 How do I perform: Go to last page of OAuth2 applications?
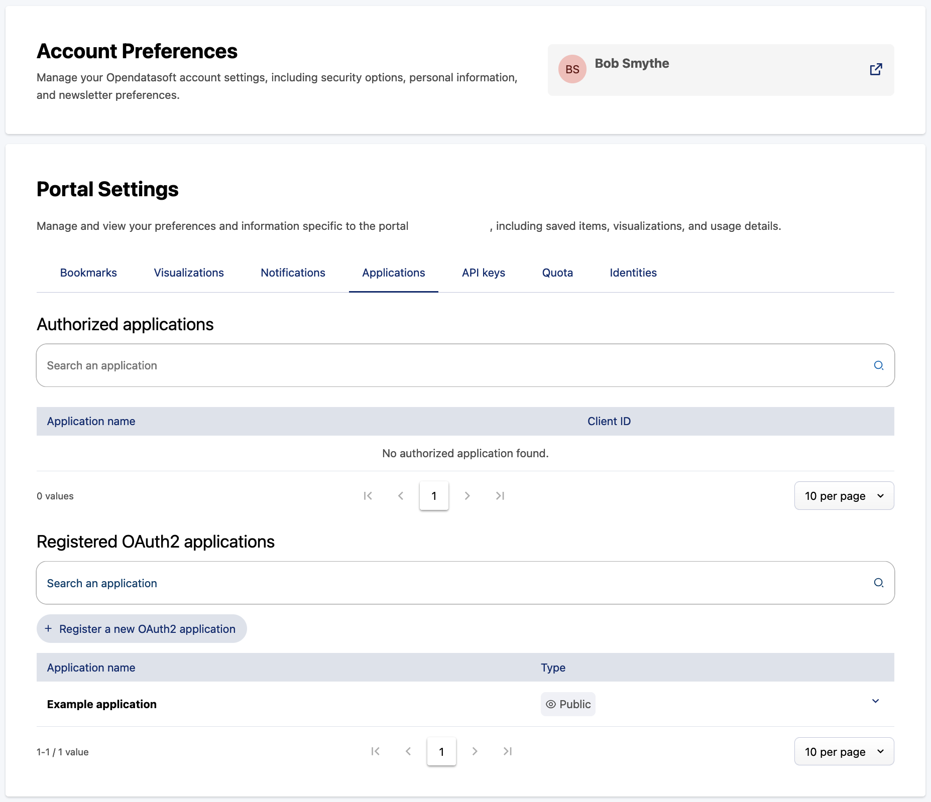tap(508, 751)
